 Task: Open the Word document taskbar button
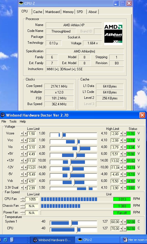tap(134, 240)
